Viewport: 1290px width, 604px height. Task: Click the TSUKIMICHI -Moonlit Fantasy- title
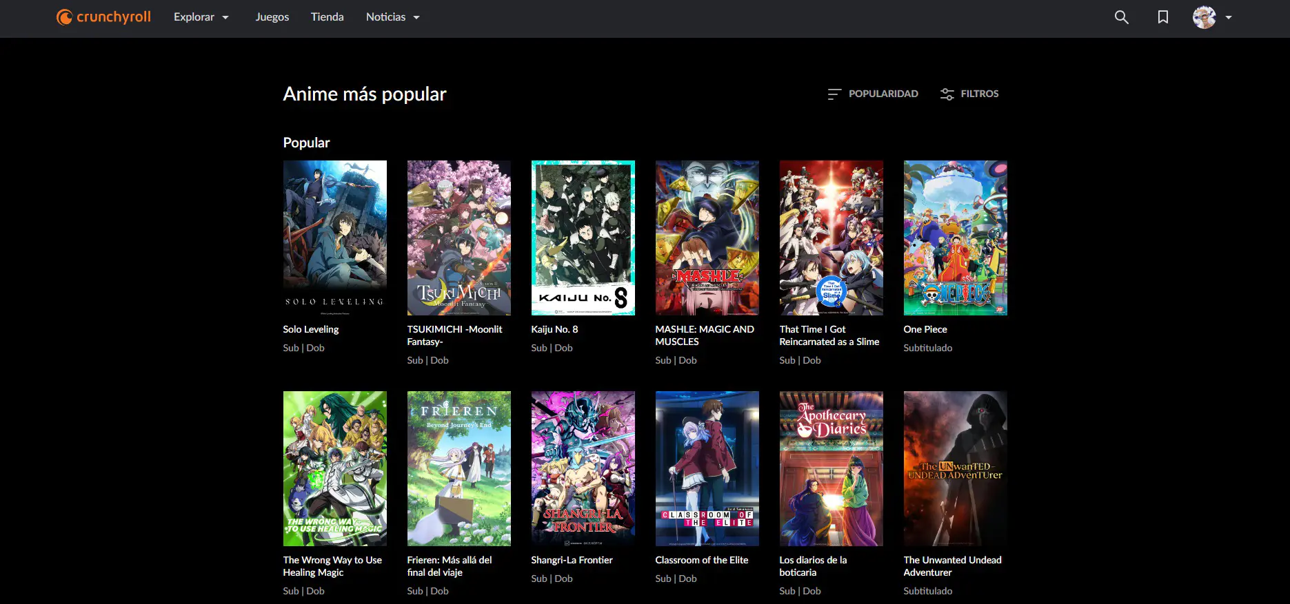pyautogui.click(x=454, y=335)
